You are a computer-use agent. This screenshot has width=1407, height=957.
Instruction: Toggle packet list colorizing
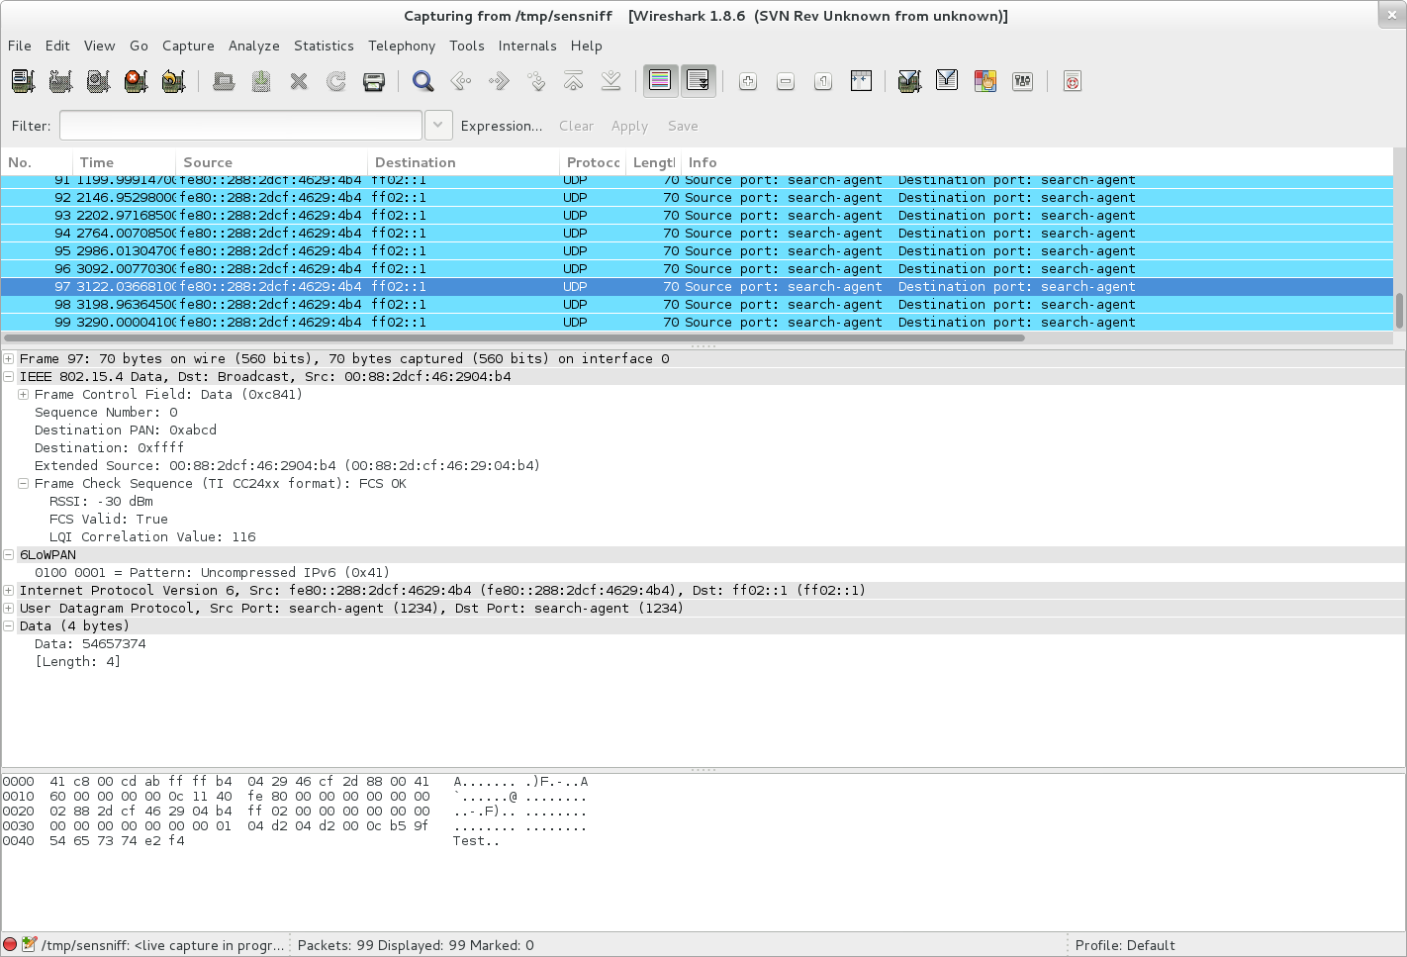(x=660, y=81)
